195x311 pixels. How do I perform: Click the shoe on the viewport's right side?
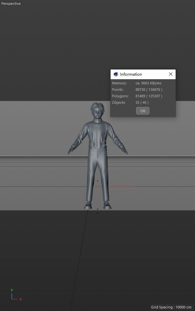point(107,205)
